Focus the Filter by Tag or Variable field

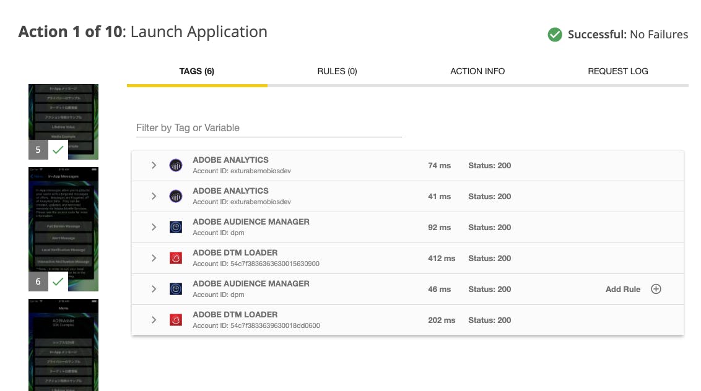[x=269, y=128]
